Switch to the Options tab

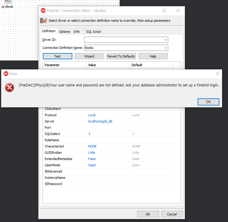click(65, 32)
